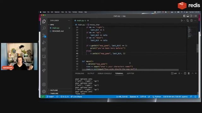The image size is (202, 113).
Task: Open the run options dropdown next to play
Action: coord(184,21)
